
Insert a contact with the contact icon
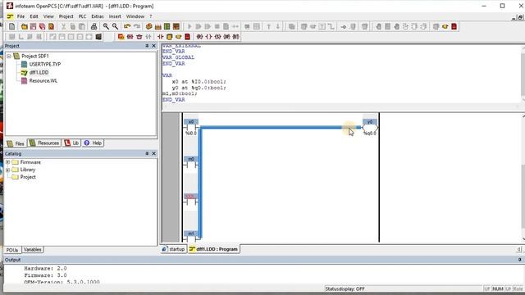[161, 36]
